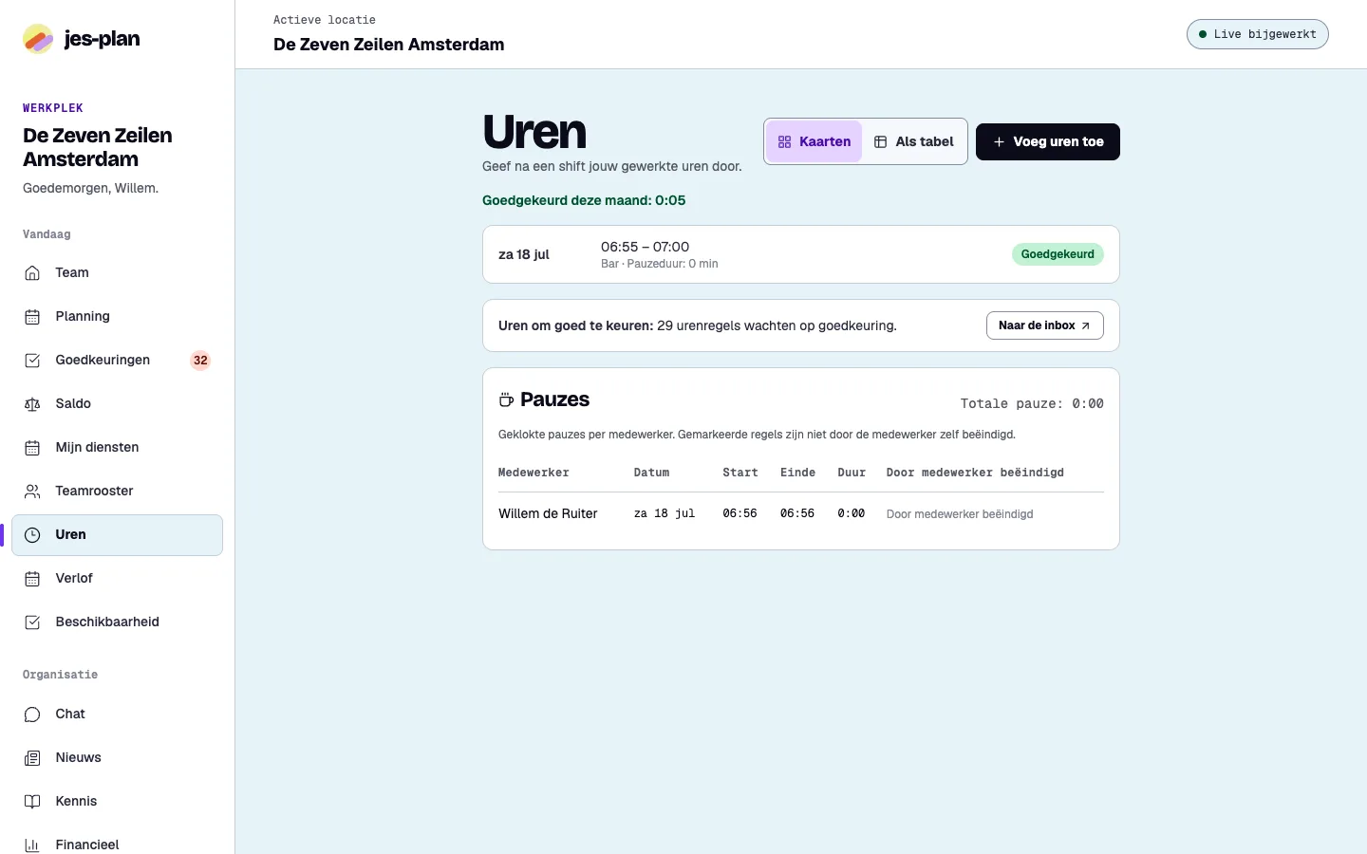Click the red 32 badge on Goedkeuringen

point(200,361)
